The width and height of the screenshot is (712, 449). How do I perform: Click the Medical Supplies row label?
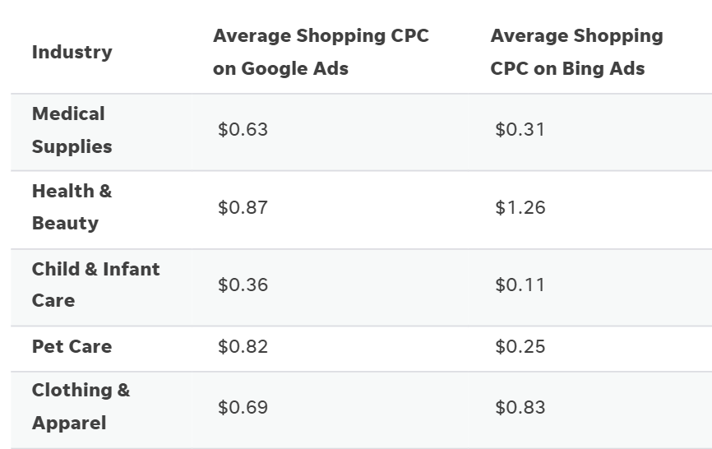click(x=72, y=130)
